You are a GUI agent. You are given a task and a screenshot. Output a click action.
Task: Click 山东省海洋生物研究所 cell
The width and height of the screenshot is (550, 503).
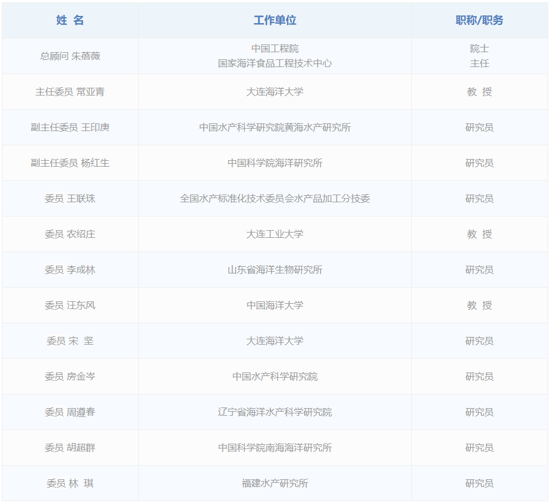pyautogui.click(x=275, y=269)
